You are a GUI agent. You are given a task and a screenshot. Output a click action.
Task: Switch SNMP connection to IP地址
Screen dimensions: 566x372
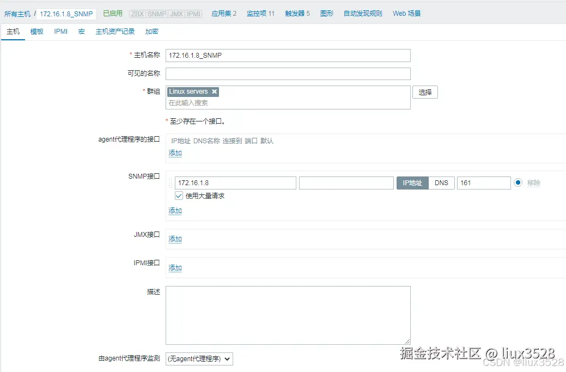pyautogui.click(x=412, y=183)
